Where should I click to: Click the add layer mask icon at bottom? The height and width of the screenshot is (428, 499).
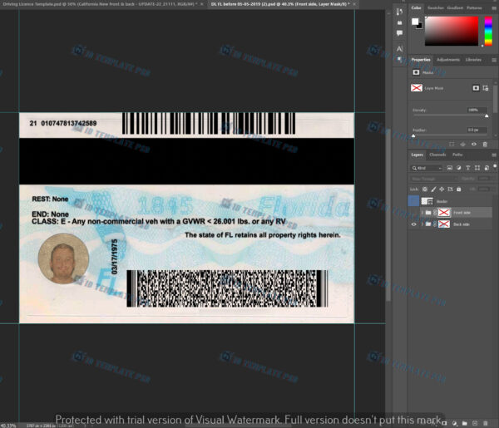click(x=444, y=423)
